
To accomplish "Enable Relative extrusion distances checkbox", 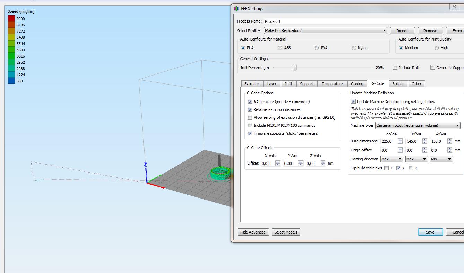I will [x=250, y=109].
